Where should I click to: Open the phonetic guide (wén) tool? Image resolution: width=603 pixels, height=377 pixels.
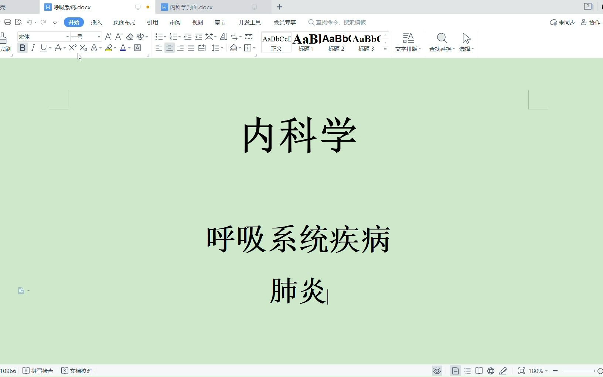(140, 37)
